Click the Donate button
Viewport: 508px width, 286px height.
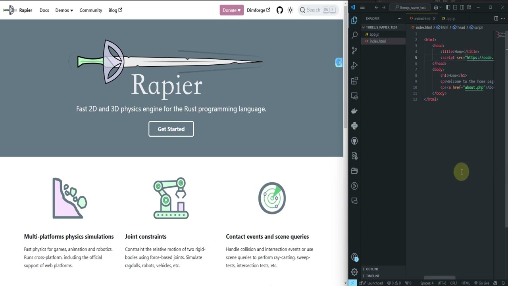[x=232, y=10]
